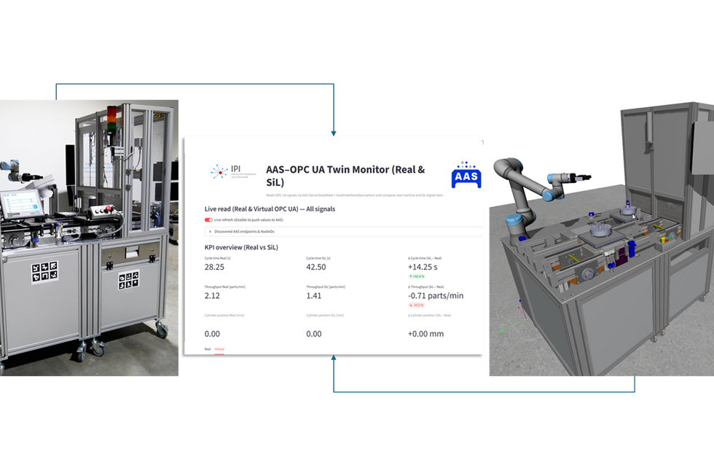Click the Cycle time Real value 28.25
The width and height of the screenshot is (714, 476).
(x=216, y=268)
